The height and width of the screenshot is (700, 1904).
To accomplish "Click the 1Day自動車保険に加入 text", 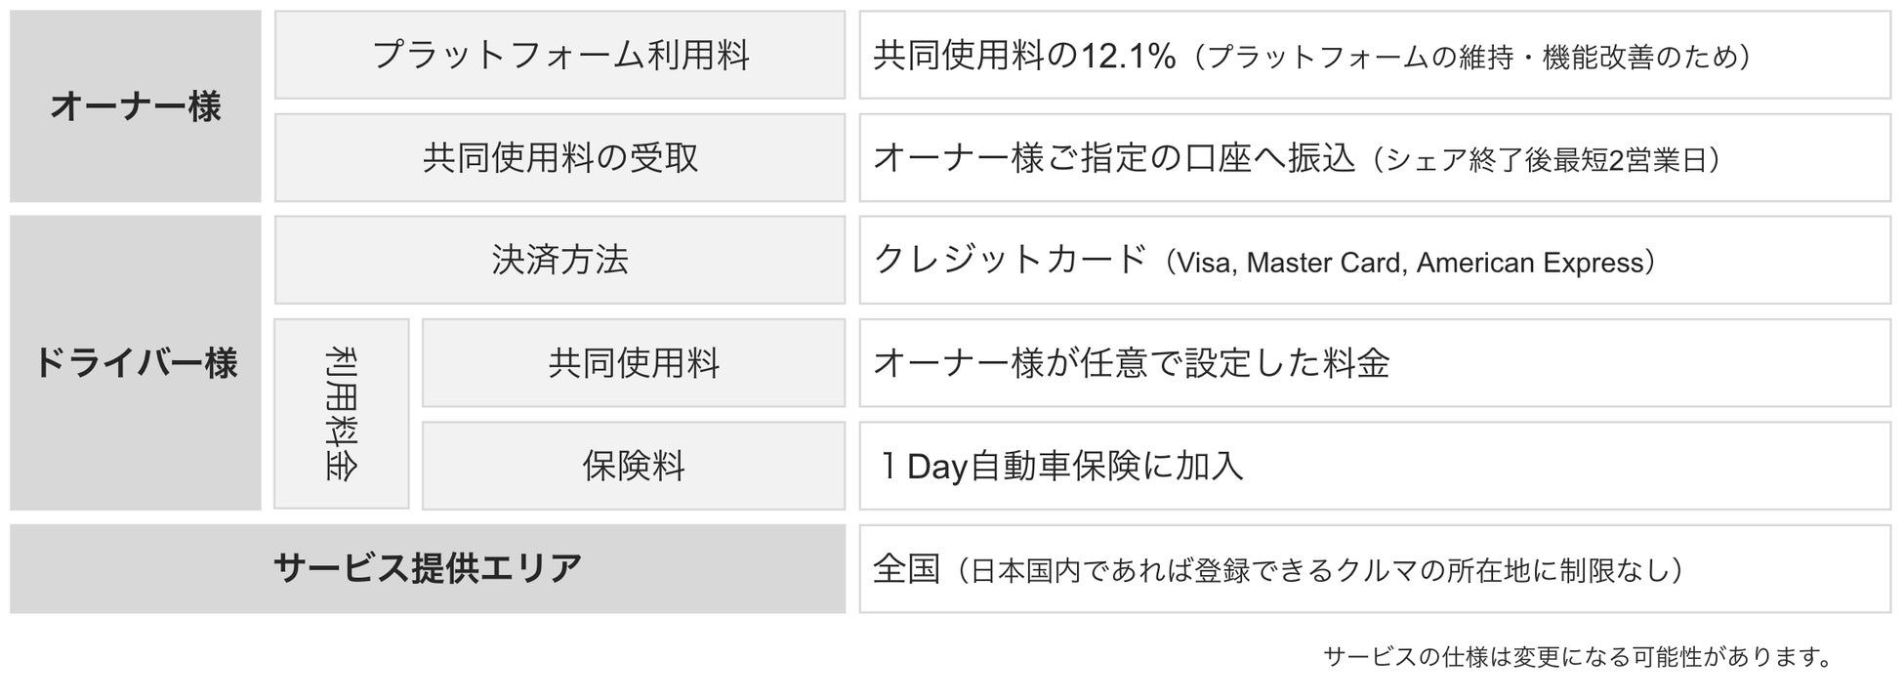I will pyautogui.click(x=1060, y=466).
